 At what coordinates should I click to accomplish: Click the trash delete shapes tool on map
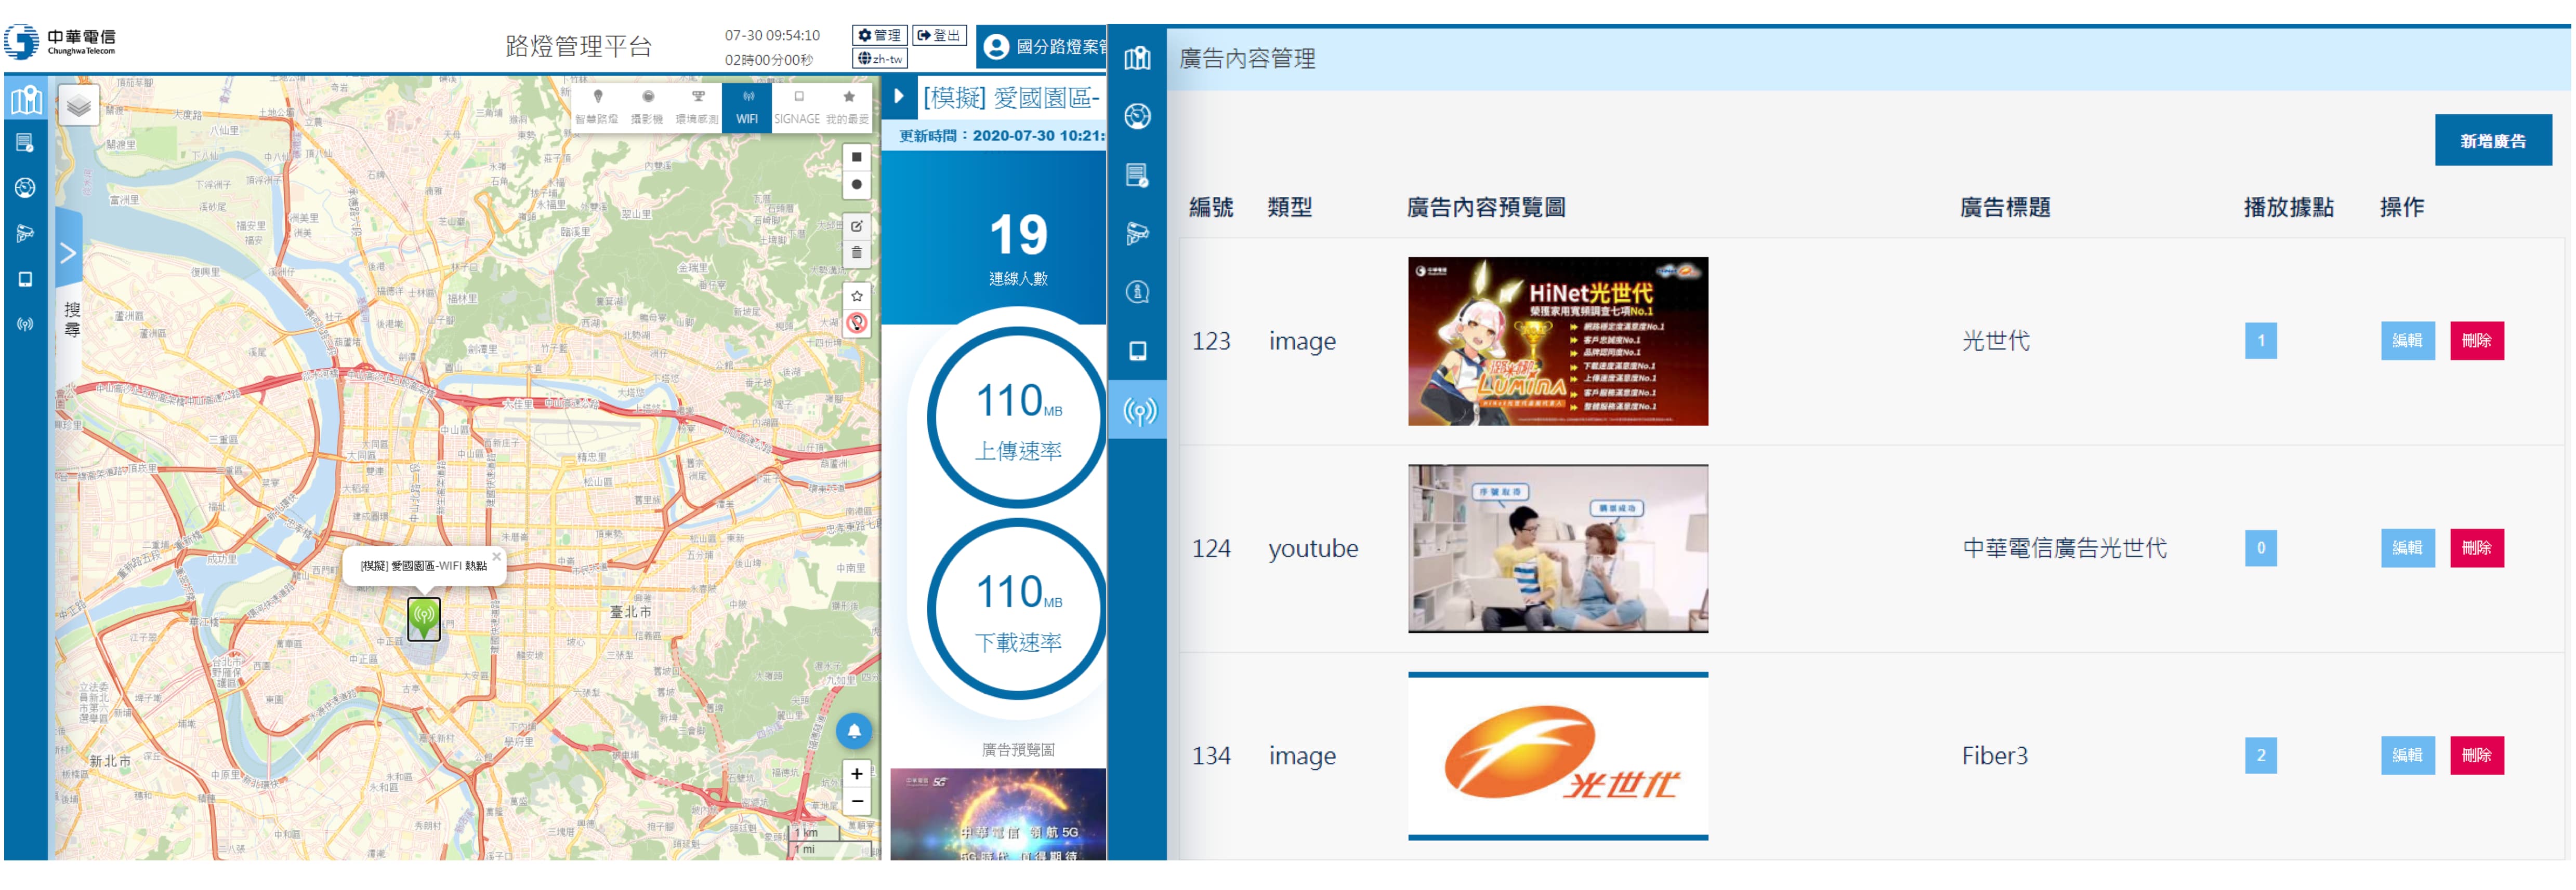856,253
